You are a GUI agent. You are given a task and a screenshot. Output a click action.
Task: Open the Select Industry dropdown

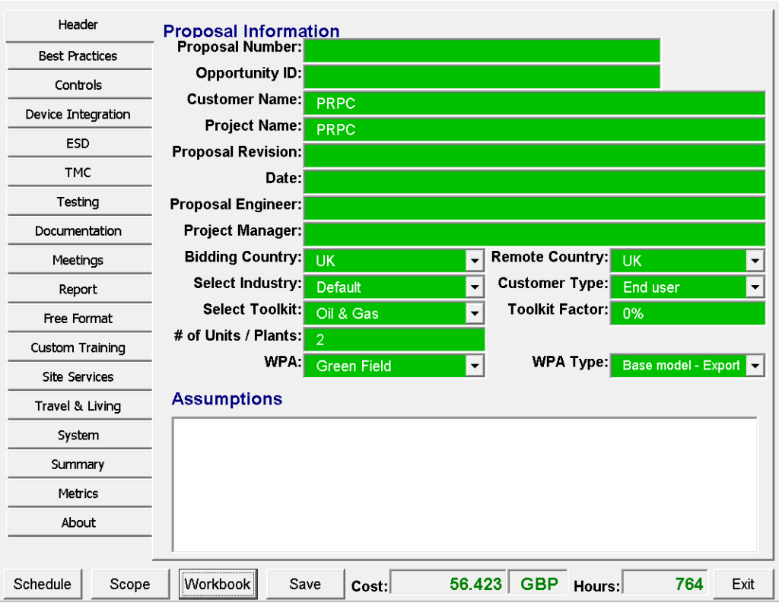[x=475, y=287]
